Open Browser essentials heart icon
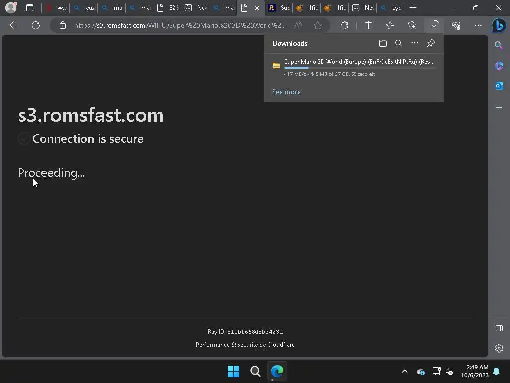The height and width of the screenshot is (383, 510). pos(456,25)
